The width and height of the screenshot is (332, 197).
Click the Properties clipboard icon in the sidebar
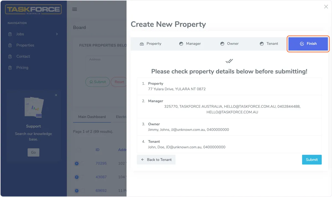[x=10, y=45]
